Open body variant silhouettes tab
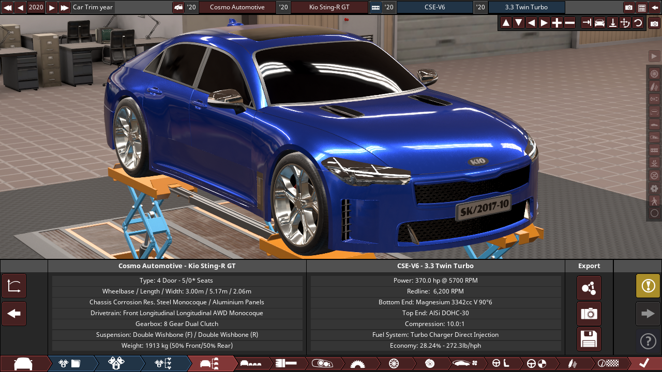 point(251,364)
